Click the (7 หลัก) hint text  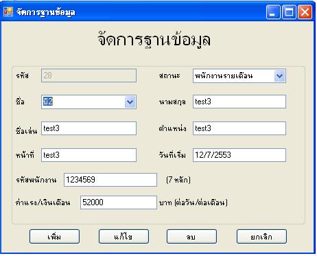178,180
